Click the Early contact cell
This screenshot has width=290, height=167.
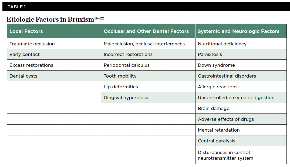coord(25,54)
